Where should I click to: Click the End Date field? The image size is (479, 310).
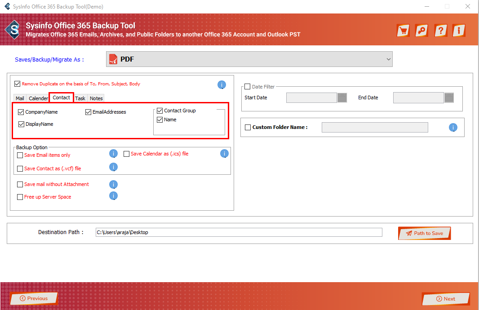pyautogui.click(x=418, y=98)
